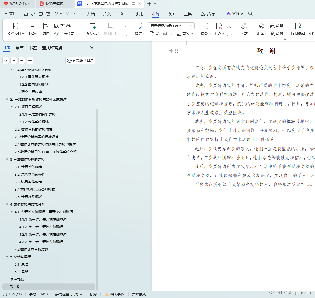Viewport: 315px width, 298px height.
Task: Insert a comment with 插入批注
Action: click(x=93, y=30)
